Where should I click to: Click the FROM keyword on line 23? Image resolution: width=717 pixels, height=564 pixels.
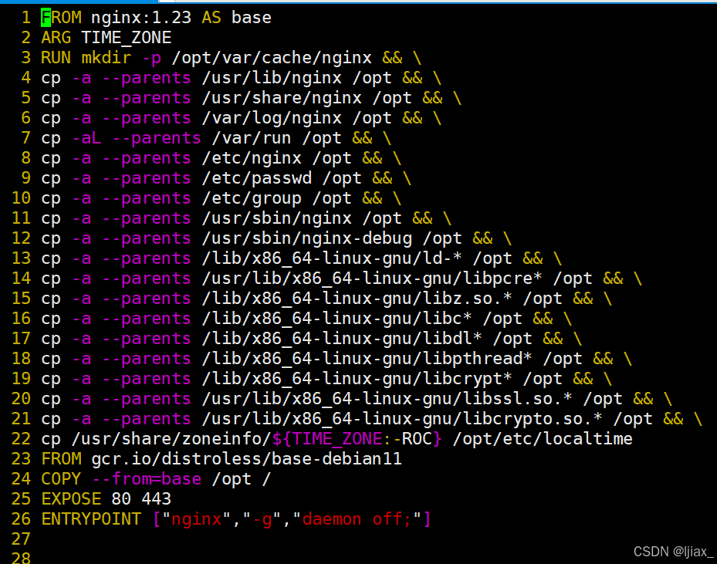point(61,459)
